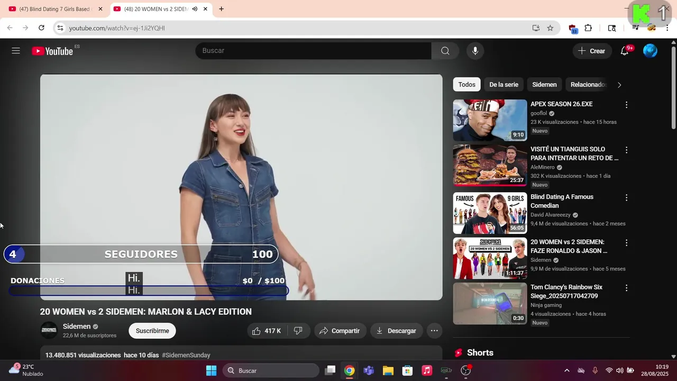Open options for Tom Clancy's Rainbow Six video
This screenshot has height=381, width=677.
(626, 288)
